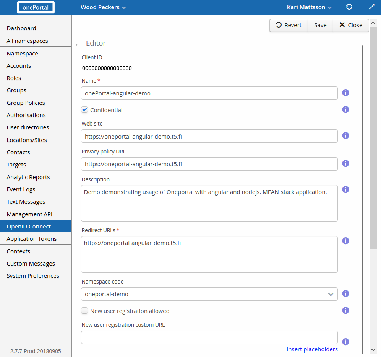Click the refresh icon in top bar
The height and width of the screenshot is (357, 381).
point(349,7)
